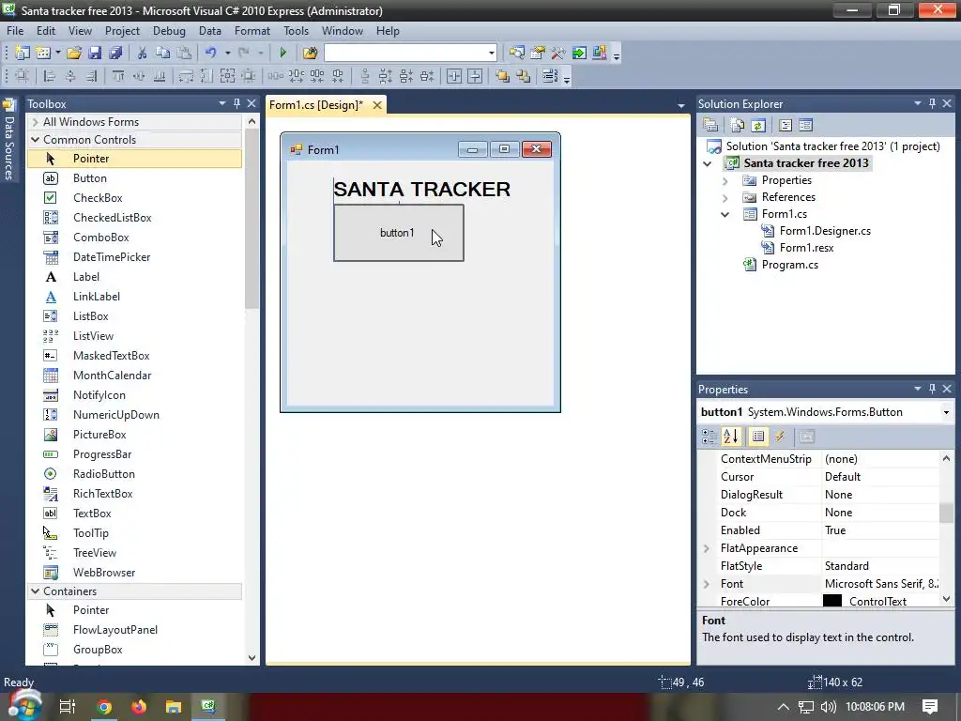
Task: Select the ProgressBar control in Toolbox
Action: click(x=102, y=453)
